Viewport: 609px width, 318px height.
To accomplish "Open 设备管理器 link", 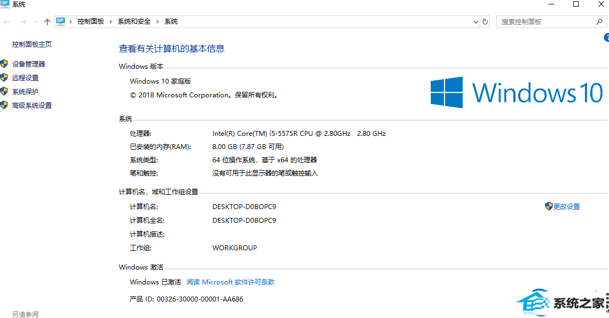I will tap(29, 64).
